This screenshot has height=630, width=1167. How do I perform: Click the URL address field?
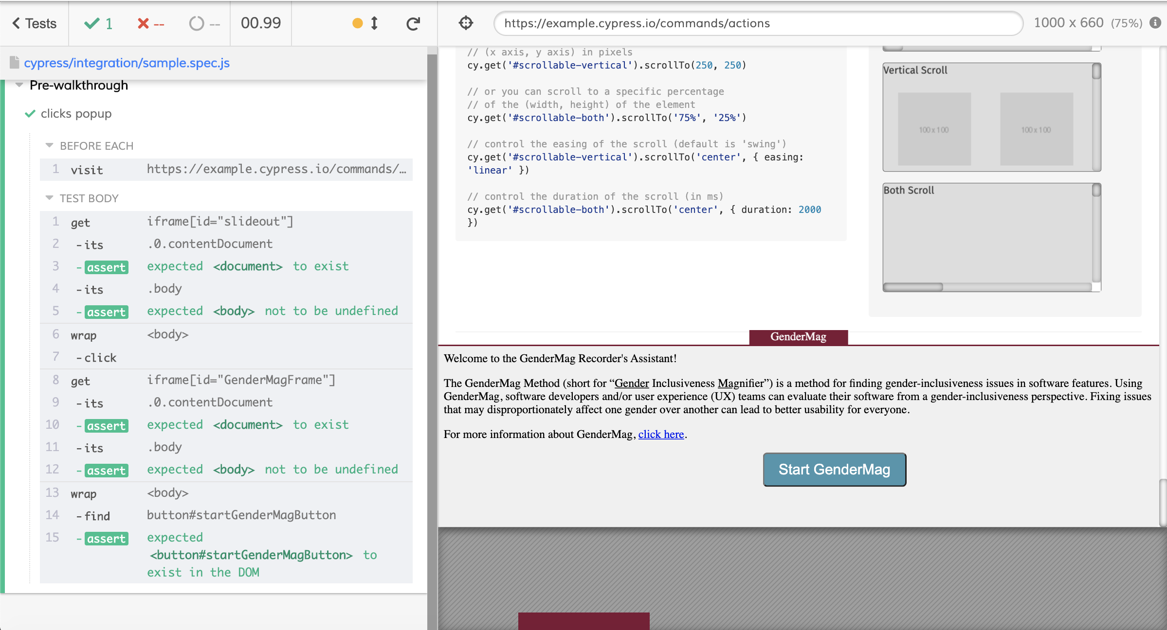pos(757,23)
